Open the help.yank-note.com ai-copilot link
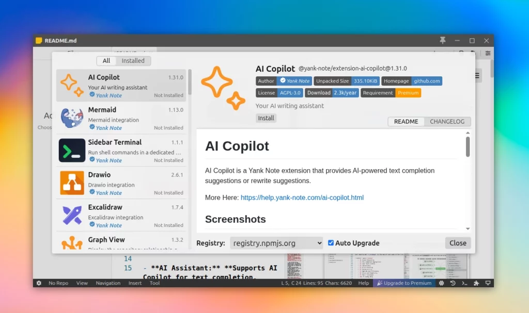 point(302,197)
